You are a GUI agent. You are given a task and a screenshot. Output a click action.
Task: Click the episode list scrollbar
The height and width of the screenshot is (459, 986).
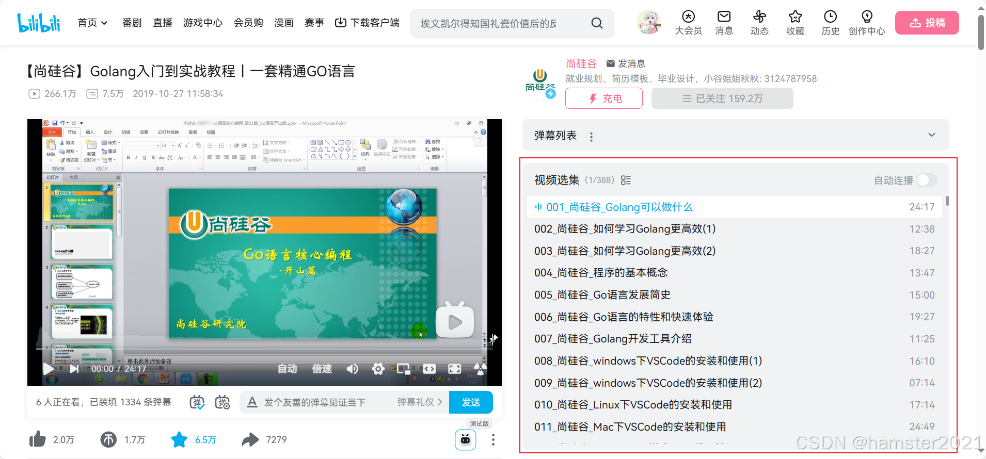point(947,201)
